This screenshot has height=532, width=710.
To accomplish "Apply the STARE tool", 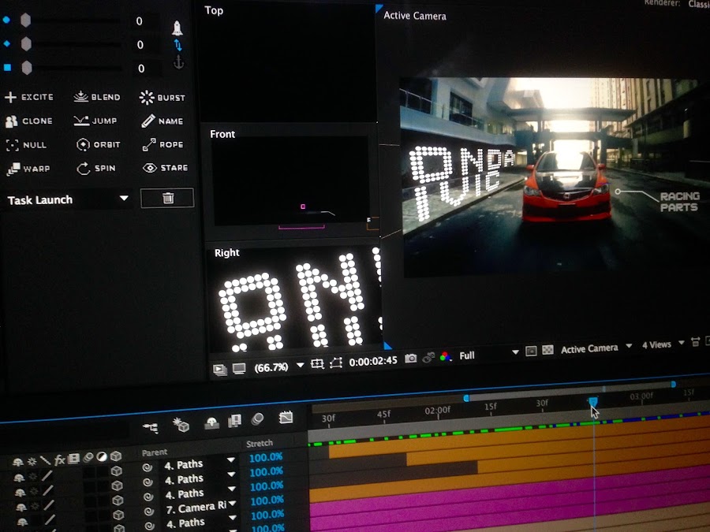I will (165, 168).
